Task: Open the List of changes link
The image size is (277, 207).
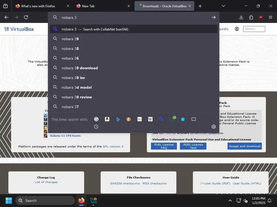Action: point(46,182)
